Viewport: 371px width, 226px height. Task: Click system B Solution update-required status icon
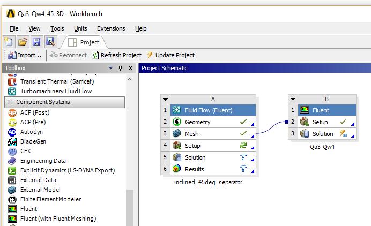click(x=343, y=133)
